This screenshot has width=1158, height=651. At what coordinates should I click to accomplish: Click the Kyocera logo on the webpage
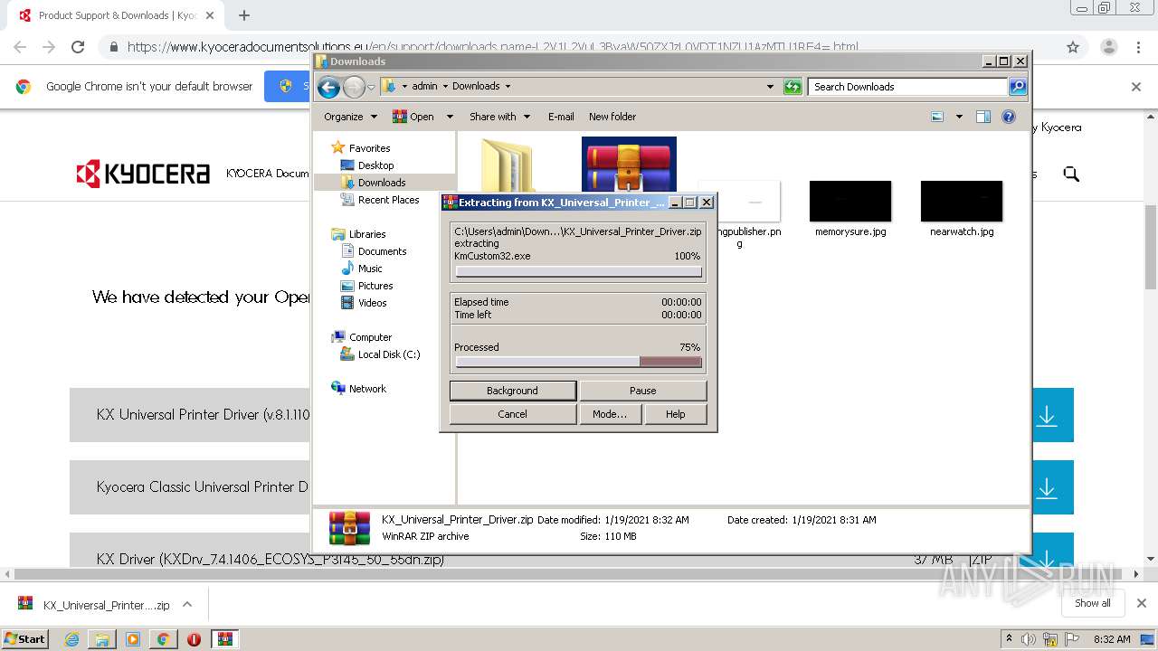coord(143,174)
